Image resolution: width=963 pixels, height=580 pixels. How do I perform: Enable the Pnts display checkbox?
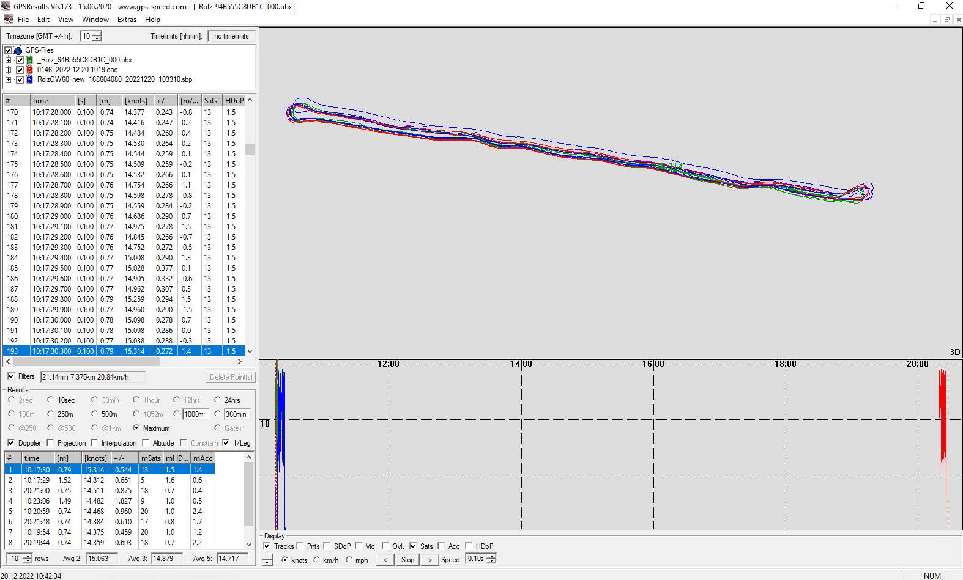[x=300, y=546]
